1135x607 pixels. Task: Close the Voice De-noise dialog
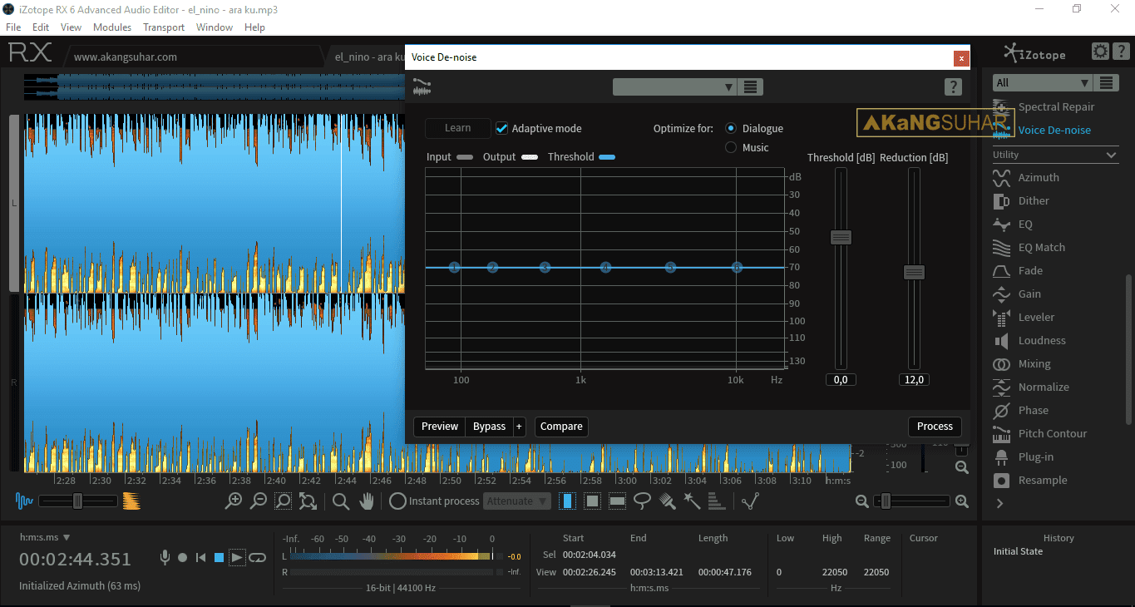click(961, 58)
